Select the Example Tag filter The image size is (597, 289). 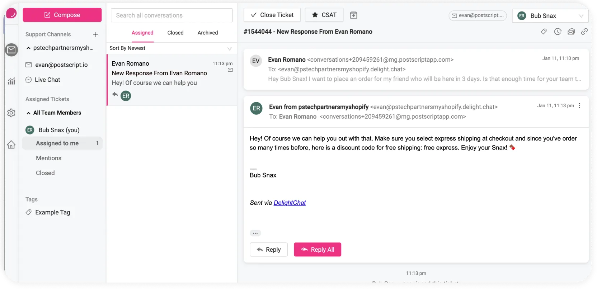[48, 212]
